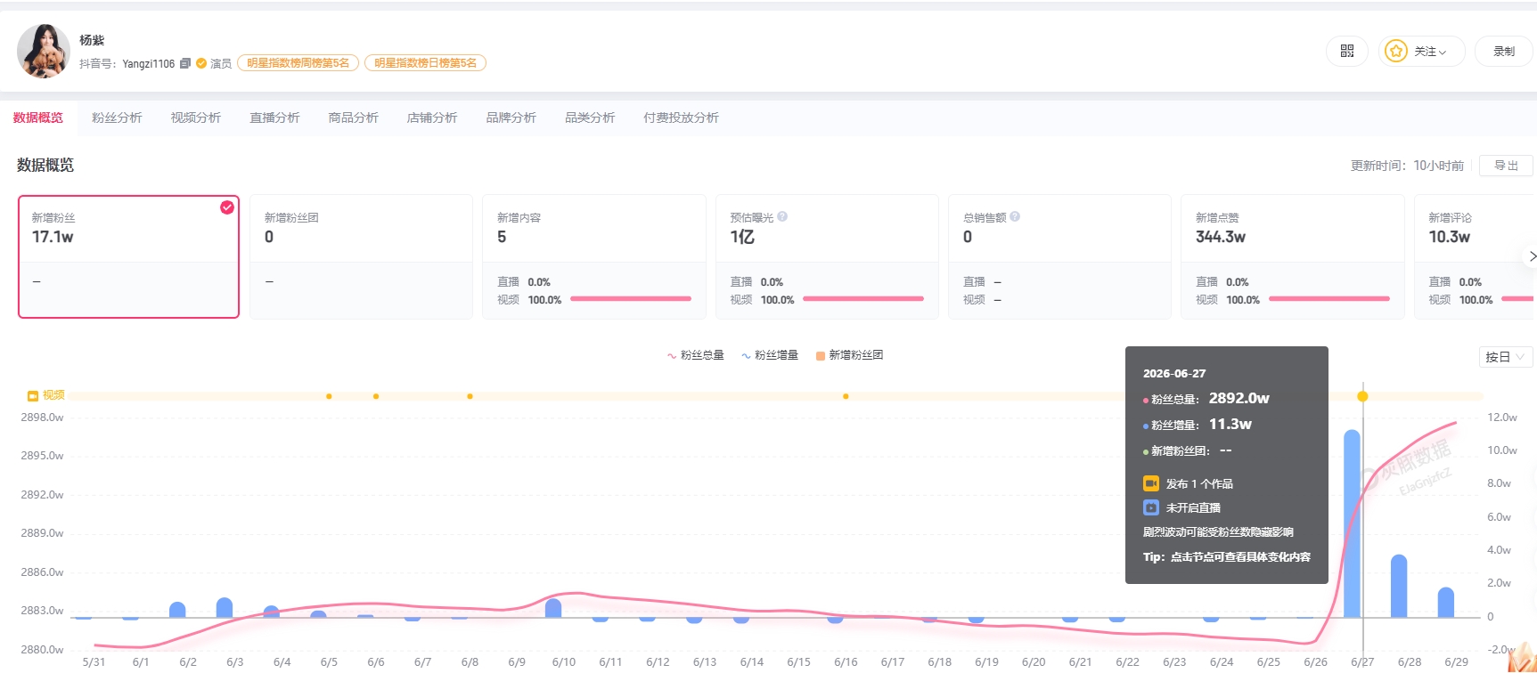Click the 录制 button
This screenshot has height=673, width=1537.
(1504, 52)
